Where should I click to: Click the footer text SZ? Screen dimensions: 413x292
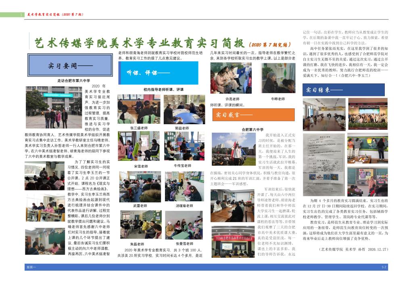384,267
